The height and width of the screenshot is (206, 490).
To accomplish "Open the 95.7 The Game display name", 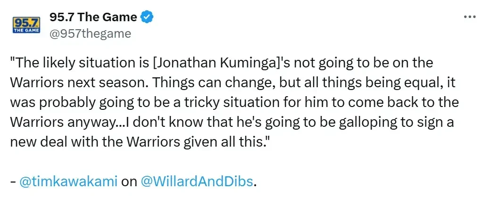I will 93,17.
